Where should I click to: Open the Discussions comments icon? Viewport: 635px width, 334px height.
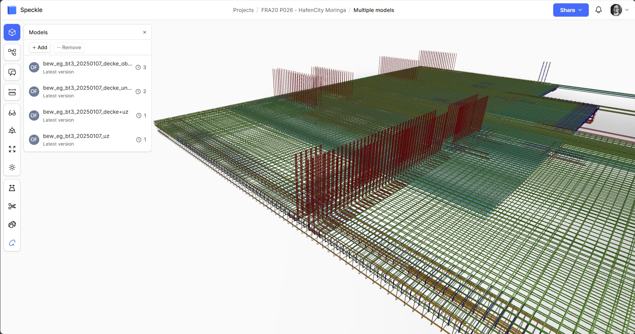12,72
